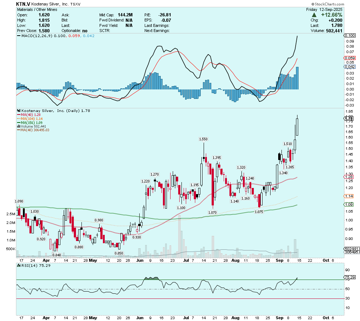
Task: Click the red MACD signal value 0.059 in legend
Action: point(74,36)
